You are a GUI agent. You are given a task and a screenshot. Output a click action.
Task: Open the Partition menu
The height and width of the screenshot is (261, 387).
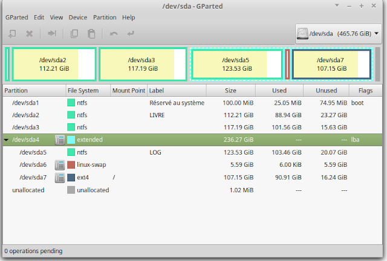pyautogui.click(x=105, y=18)
